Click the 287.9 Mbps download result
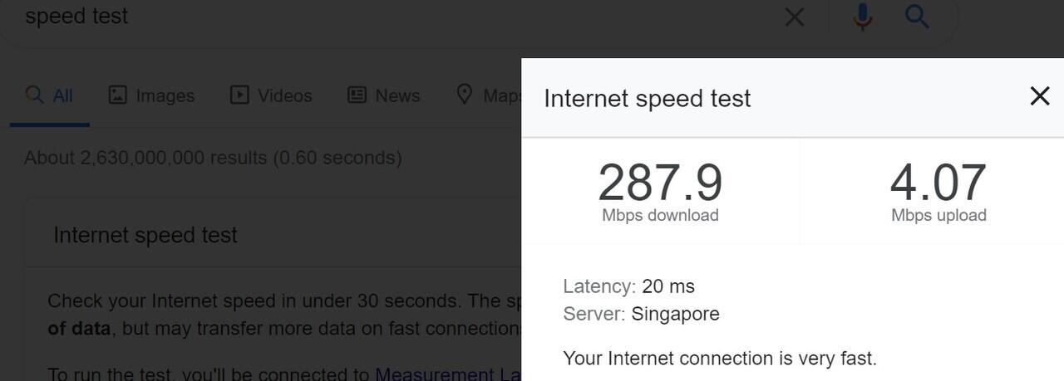Image resolution: width=1064 pixels, height=381 pixels. [x=660, y=191]
